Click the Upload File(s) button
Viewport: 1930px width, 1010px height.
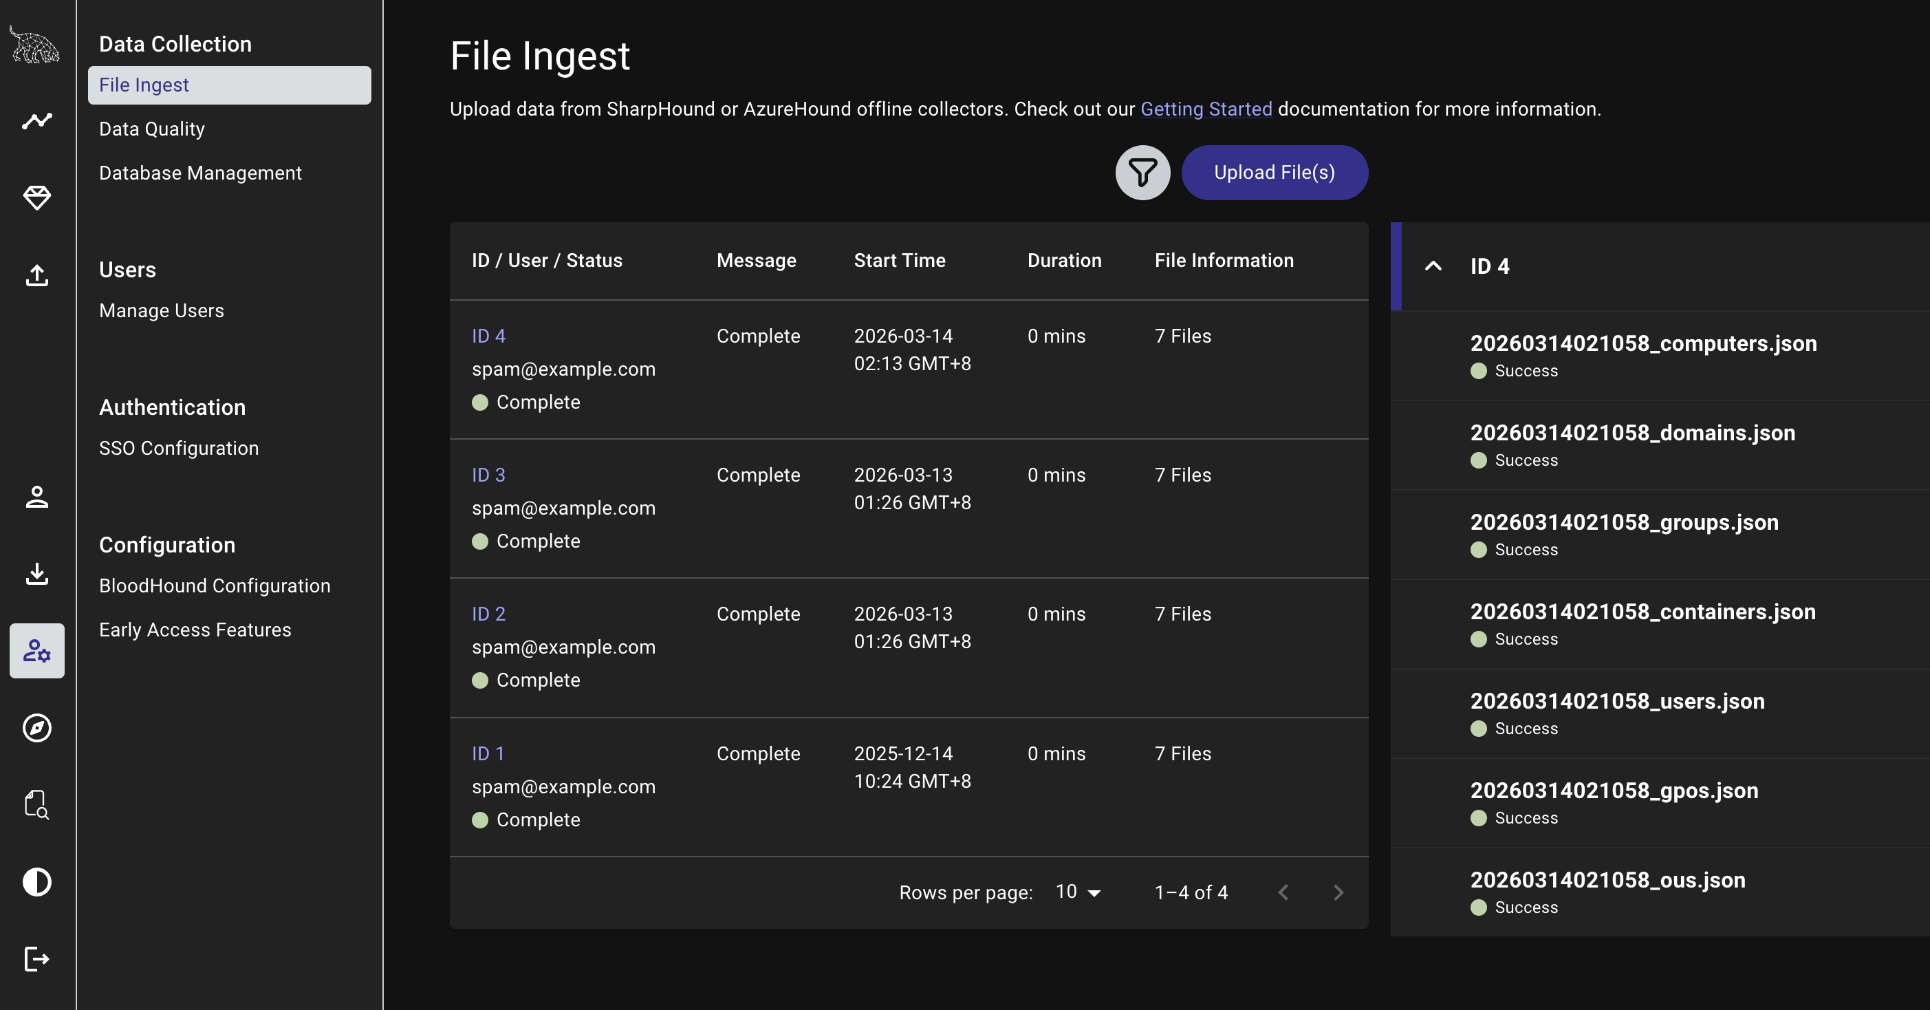tap(1274, 172)
